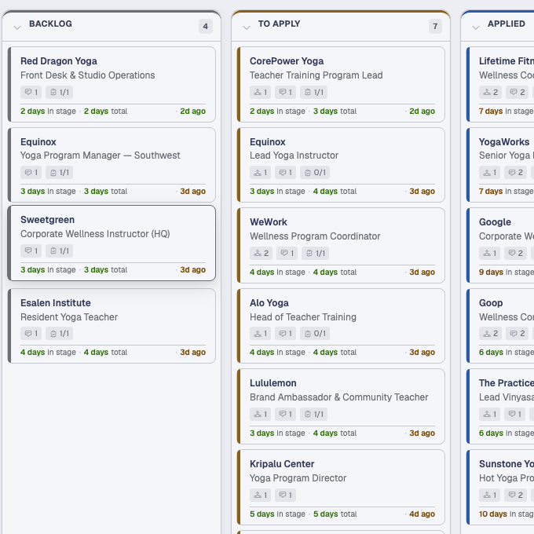This screenshot has height=534, width=534.
Task: Open the Red Dragon Yoga card
Action: click(x=112, y=85)
